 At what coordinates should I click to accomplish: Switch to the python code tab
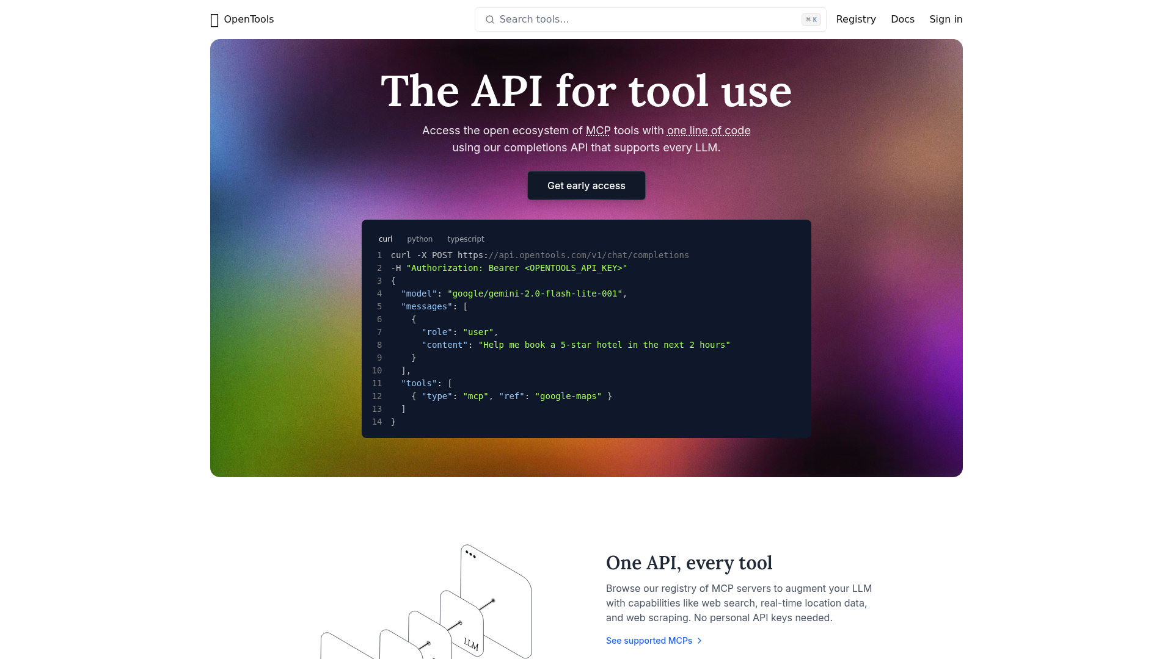pos(420,239)
